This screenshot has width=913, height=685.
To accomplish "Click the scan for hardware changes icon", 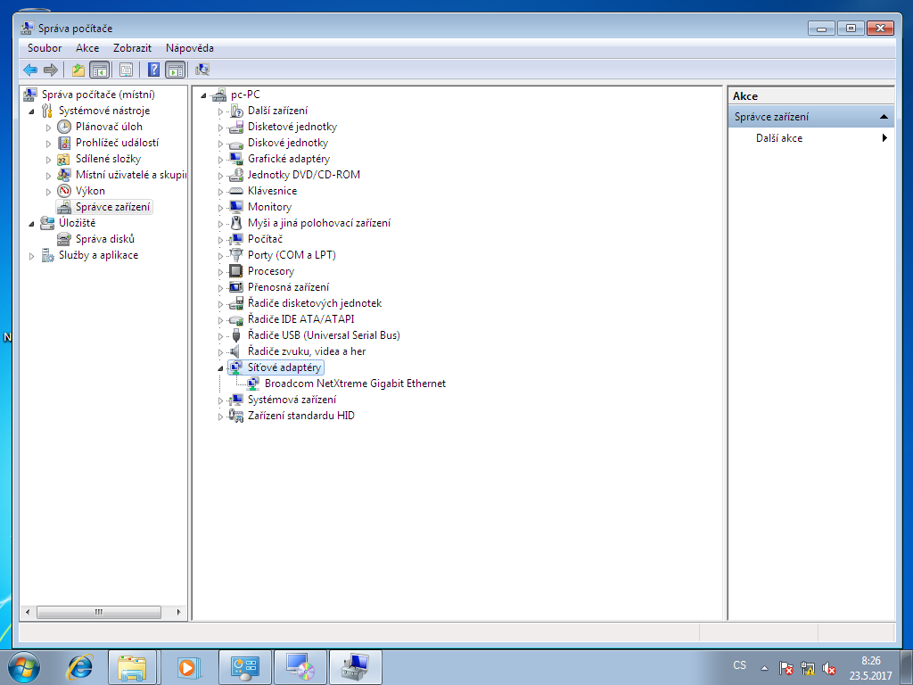I will 202,70.
